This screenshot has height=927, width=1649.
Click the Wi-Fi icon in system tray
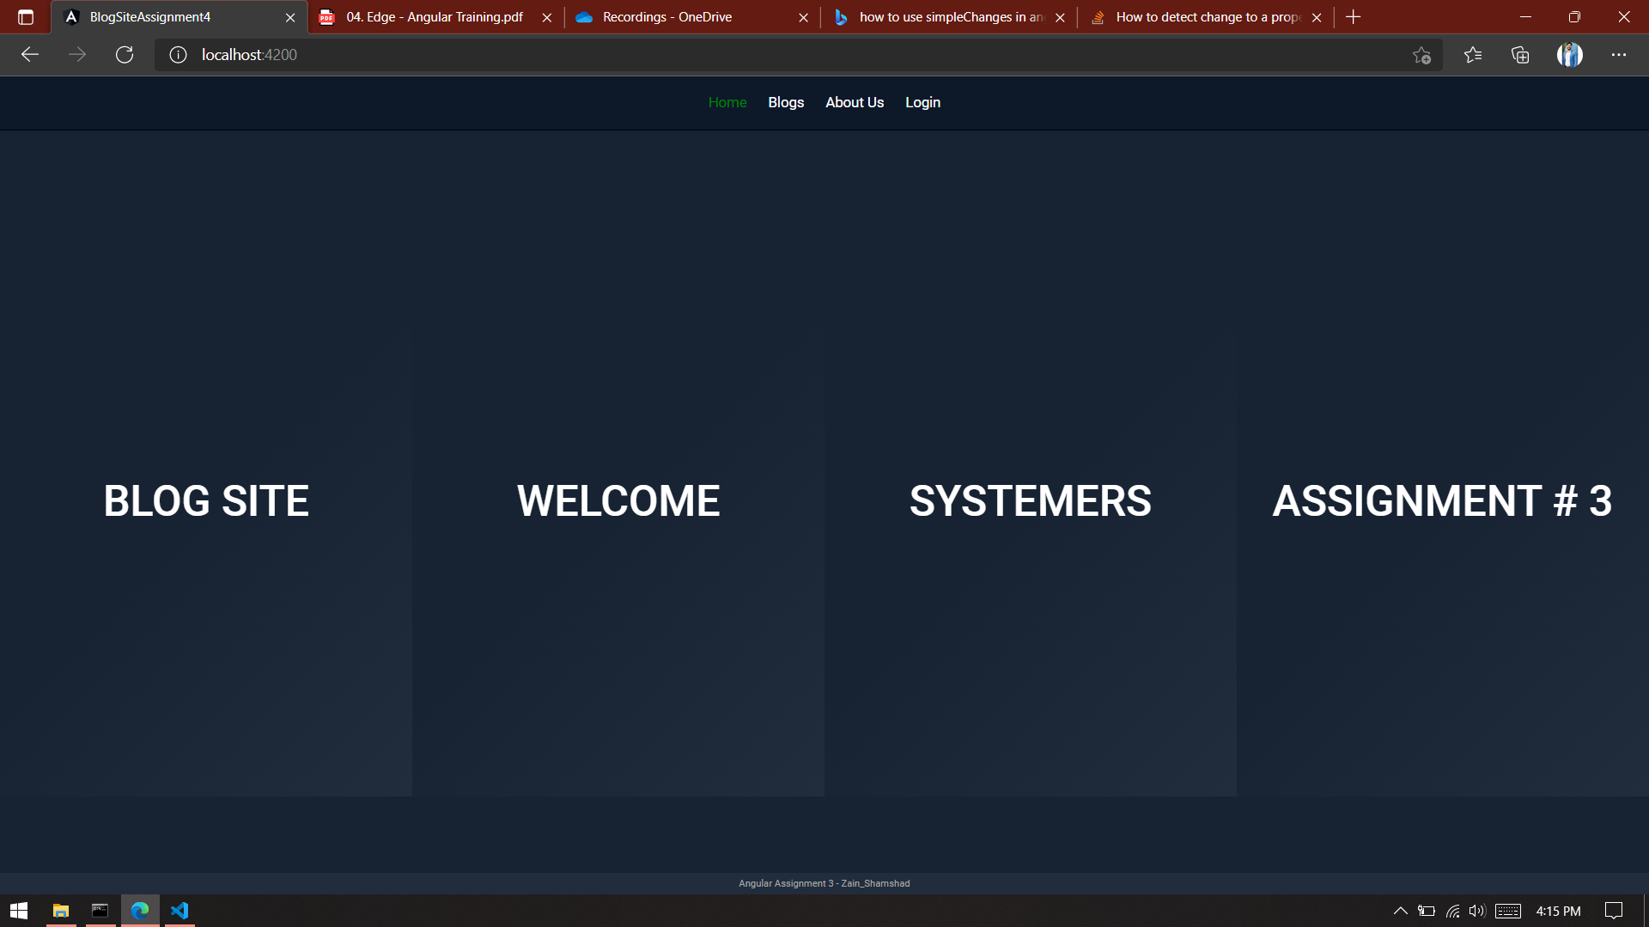point(1452,911)
